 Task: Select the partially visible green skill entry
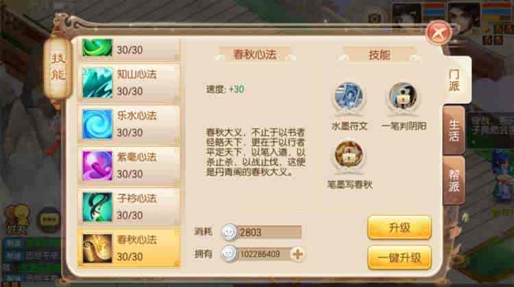pyautogui.click(x=129, y=49)
